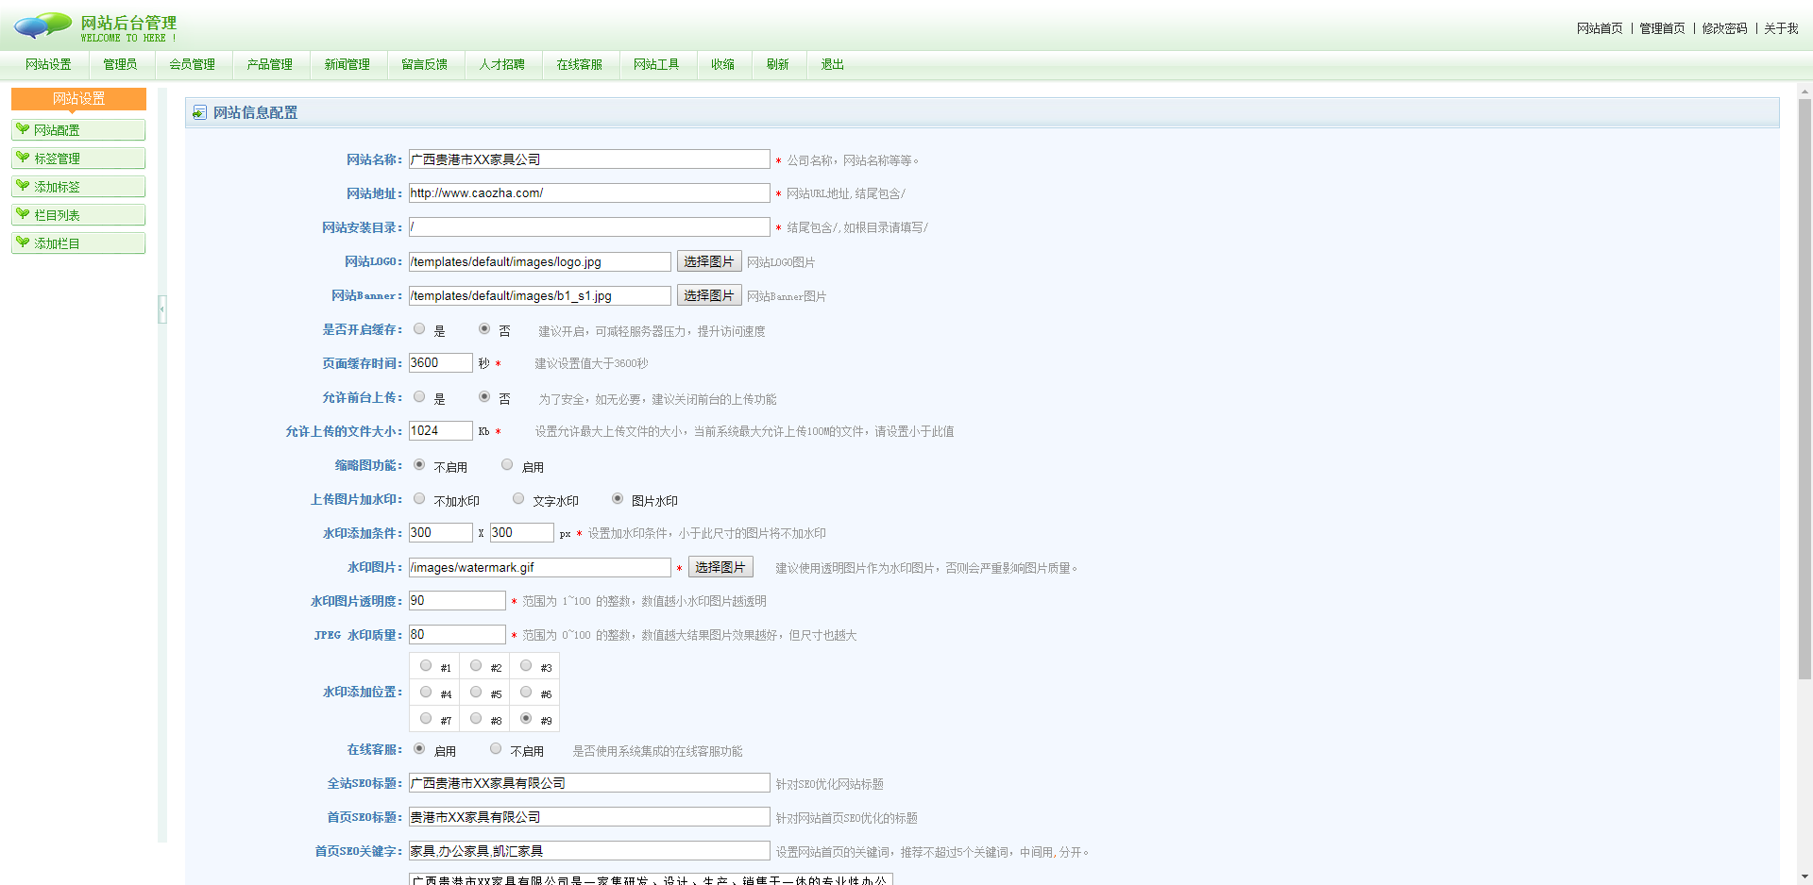Open the 产品管理 menu
The height and width of the screenshot is (885, 1813).
[x=270, y=64]
